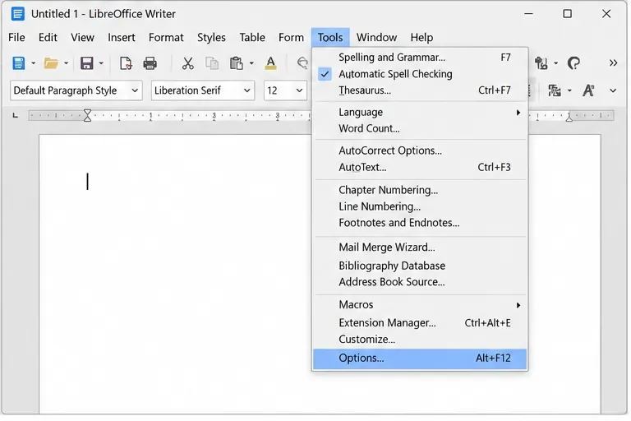Viewport: 631px width, 421px height.
Task: Open Extension Manager
Action: click(419, 322)
